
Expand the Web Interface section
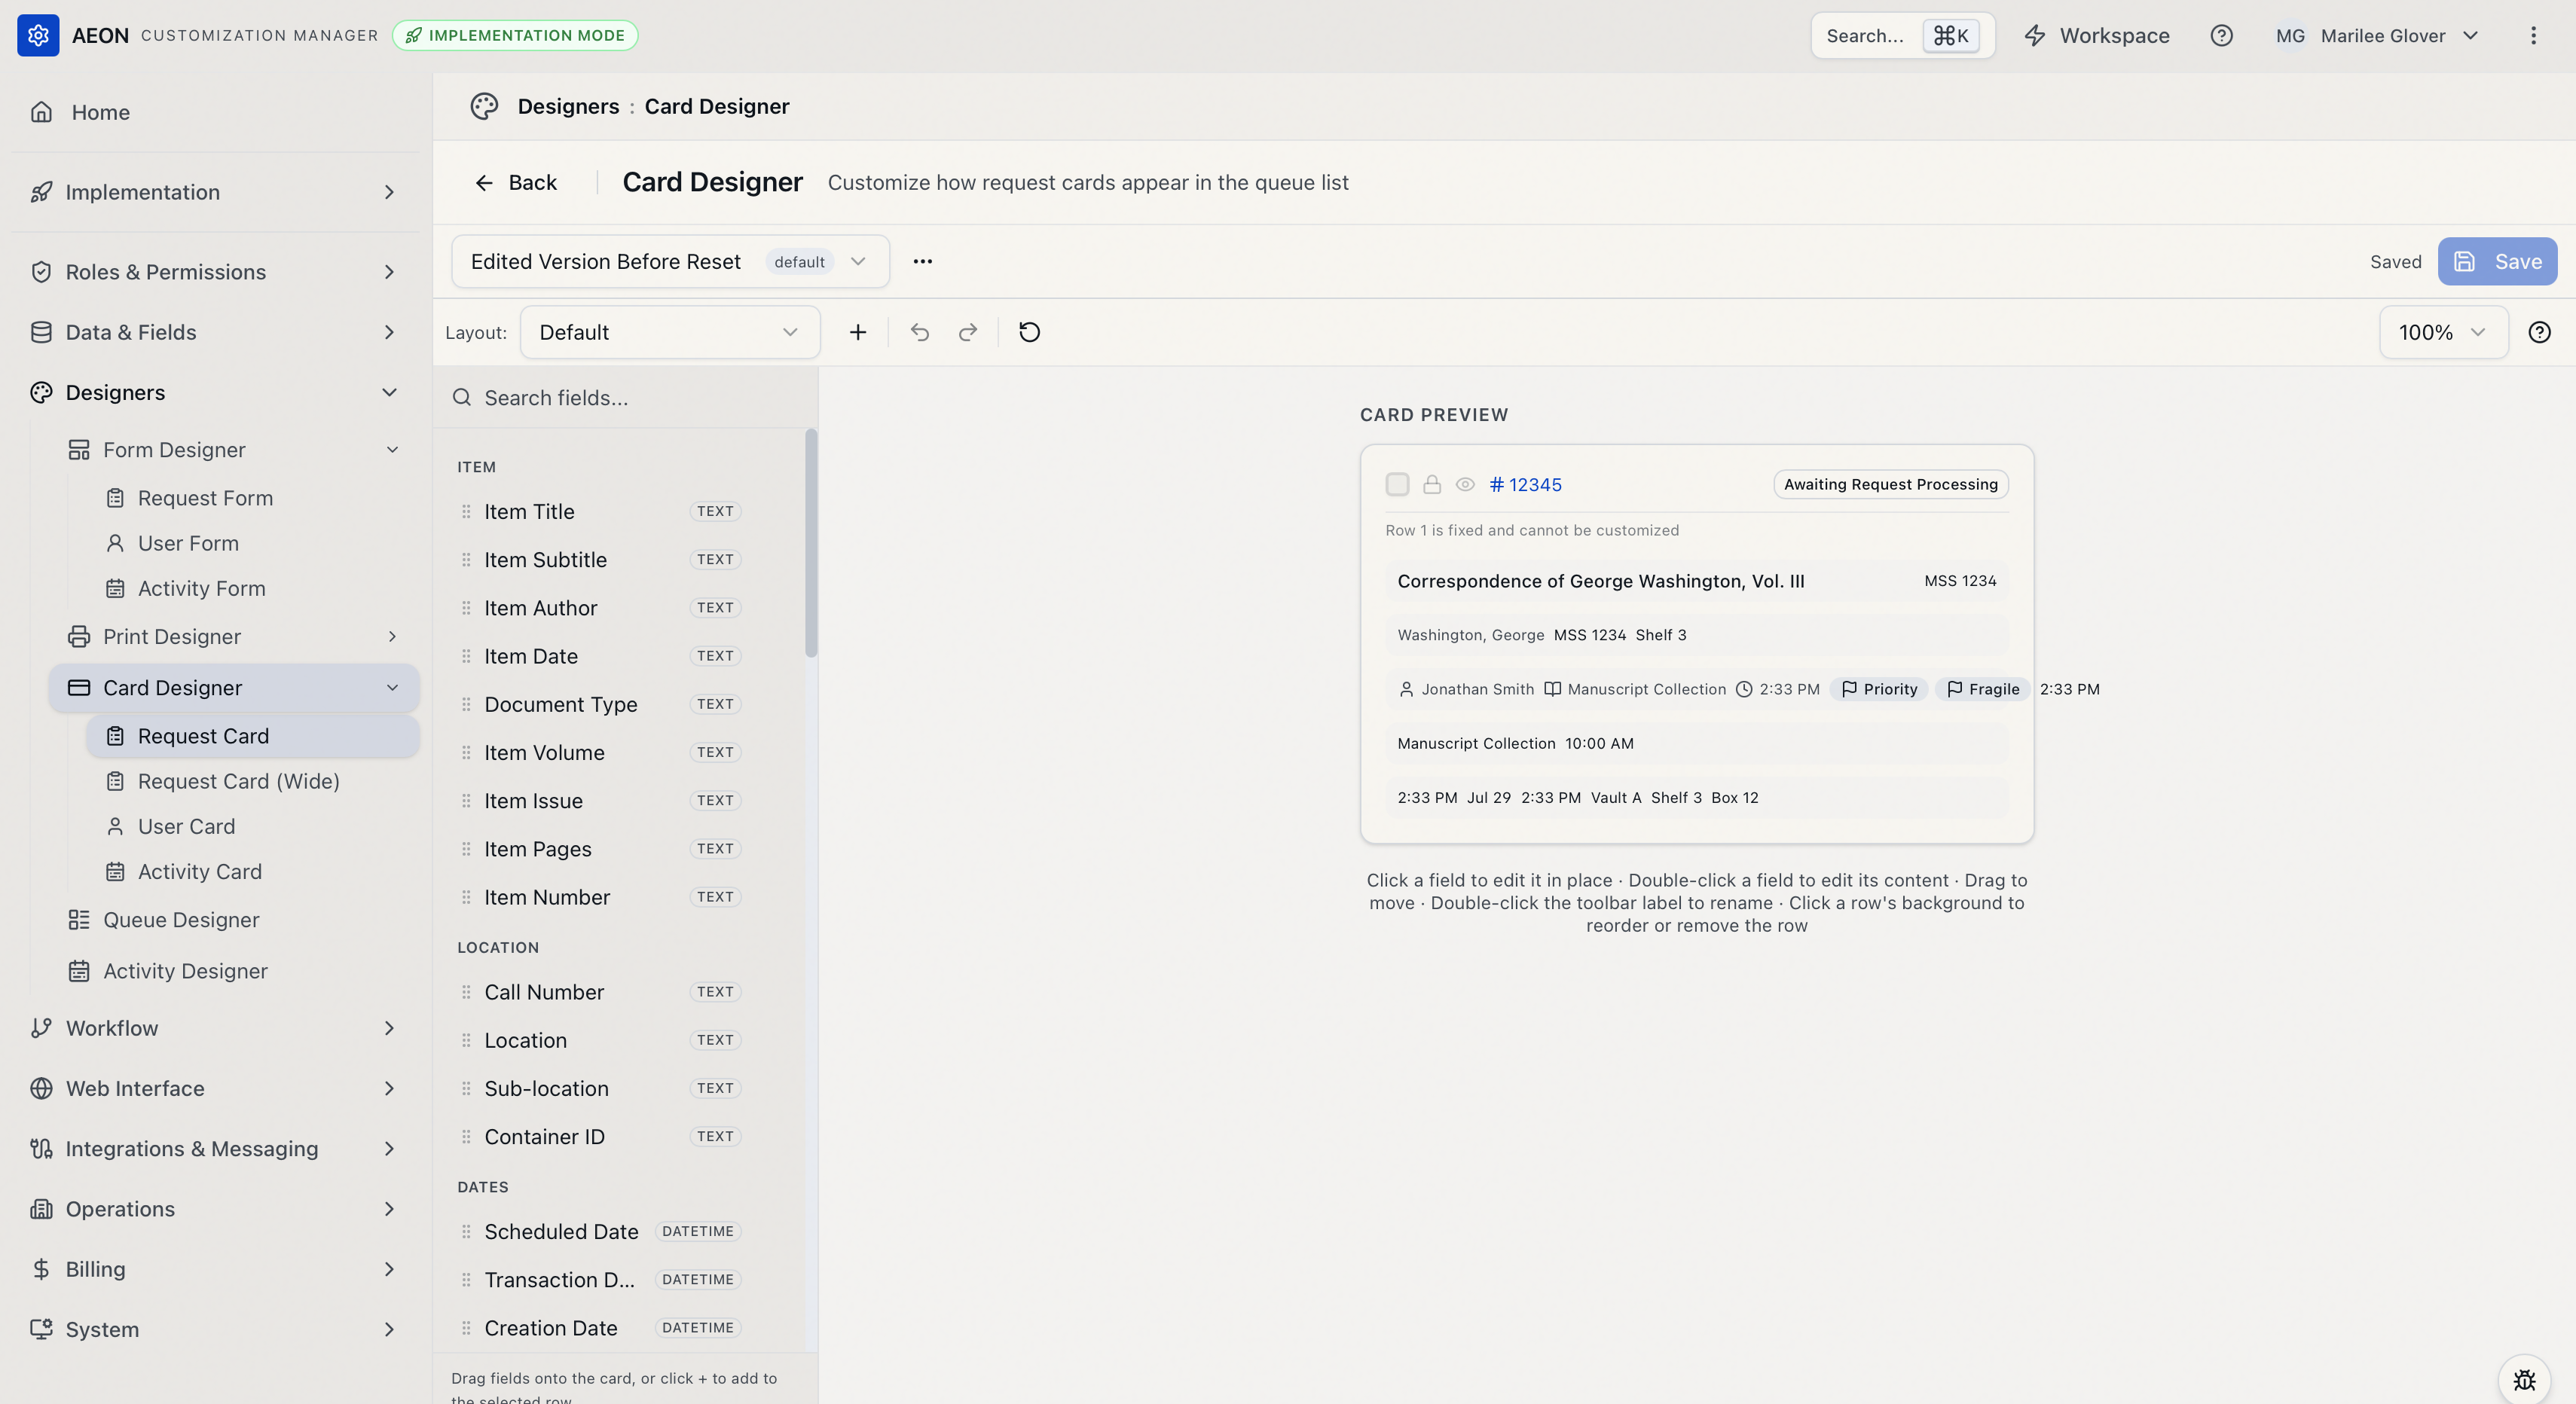tap(215, 1088)
